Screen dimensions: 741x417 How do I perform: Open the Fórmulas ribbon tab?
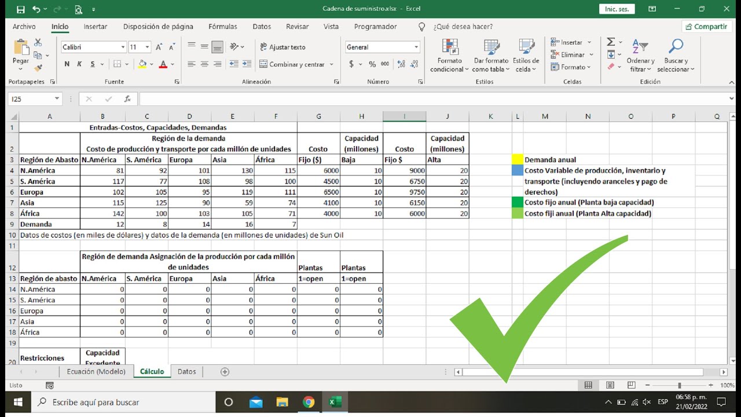click(x=223, y=27)
